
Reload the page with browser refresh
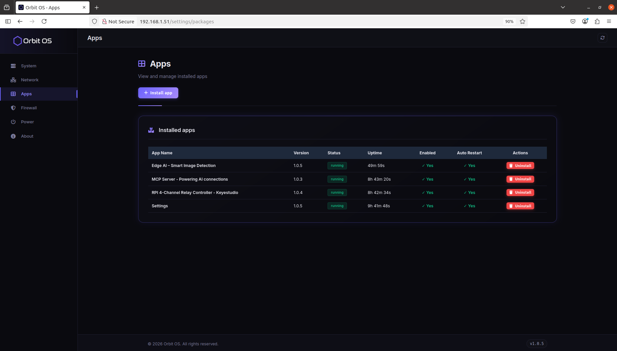pyautogui.click(x=44, y=21)
